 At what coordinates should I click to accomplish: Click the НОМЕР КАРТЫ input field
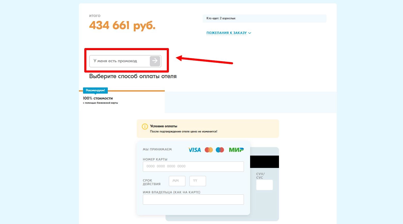(193, 167)
